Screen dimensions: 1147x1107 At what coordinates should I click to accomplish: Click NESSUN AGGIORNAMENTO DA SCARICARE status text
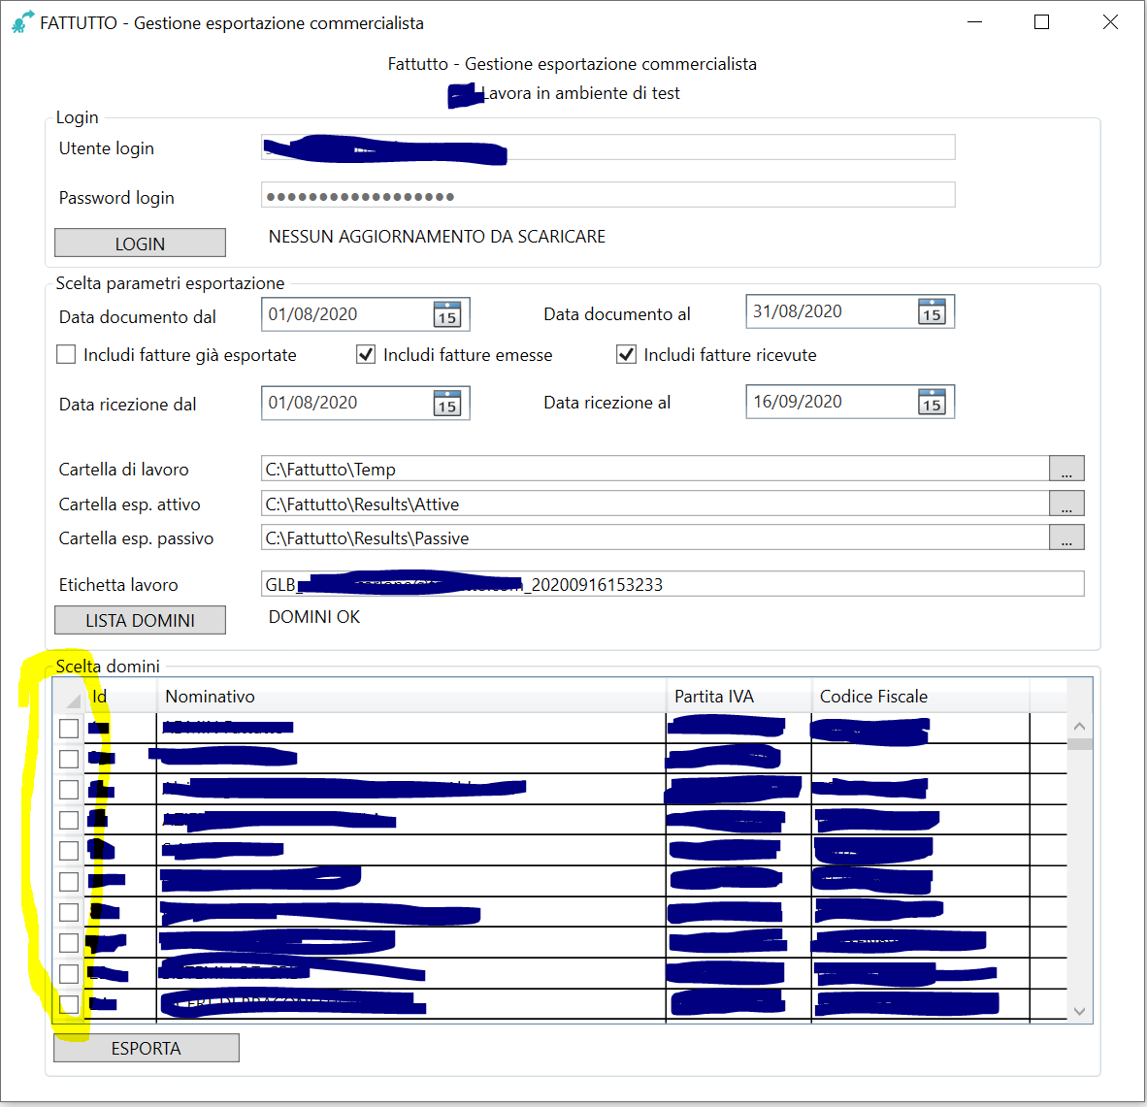coord(437,237)
